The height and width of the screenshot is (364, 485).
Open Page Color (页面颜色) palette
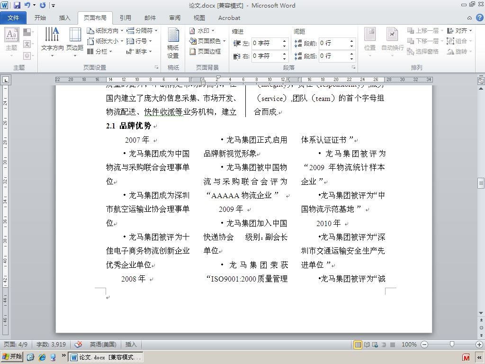pyautogui.click(x=207, y=41)
